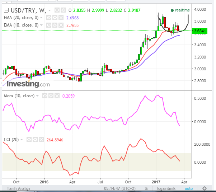
Task: Click the Tarih Aralığı date range button
Action: pos(18,188)
